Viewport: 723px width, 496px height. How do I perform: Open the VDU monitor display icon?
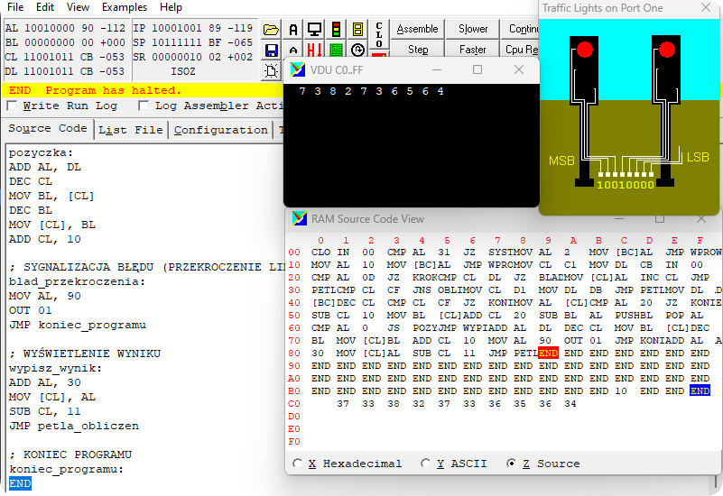click(314, 29)
